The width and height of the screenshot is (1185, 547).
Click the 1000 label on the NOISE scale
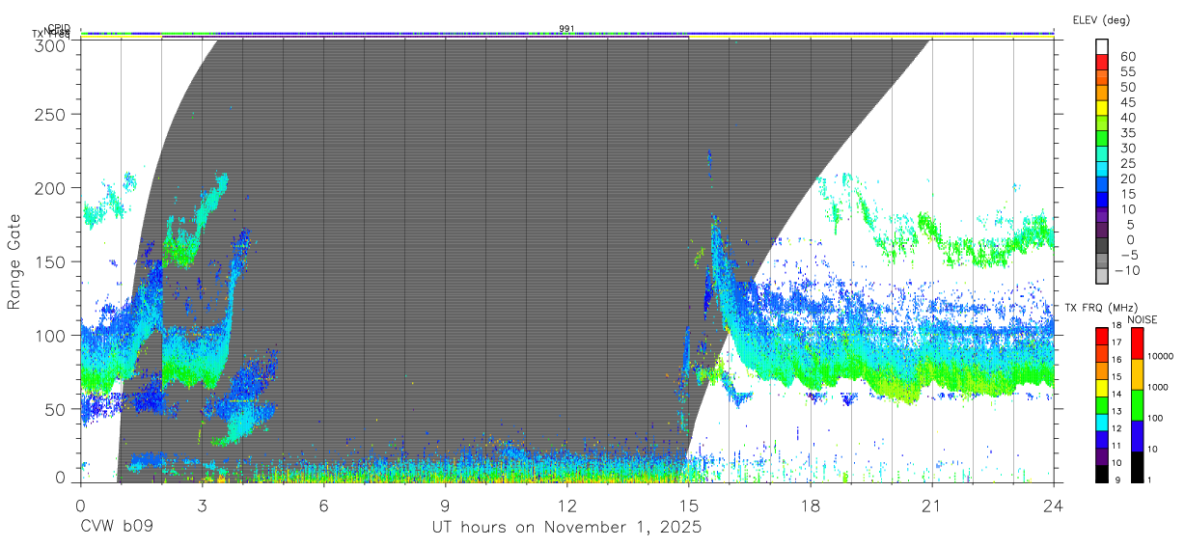pyautogui.click(x=1158, y=388)
